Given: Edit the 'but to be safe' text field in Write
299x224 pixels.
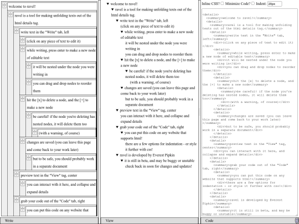Looking at the screenshot, I should (64, 163).
